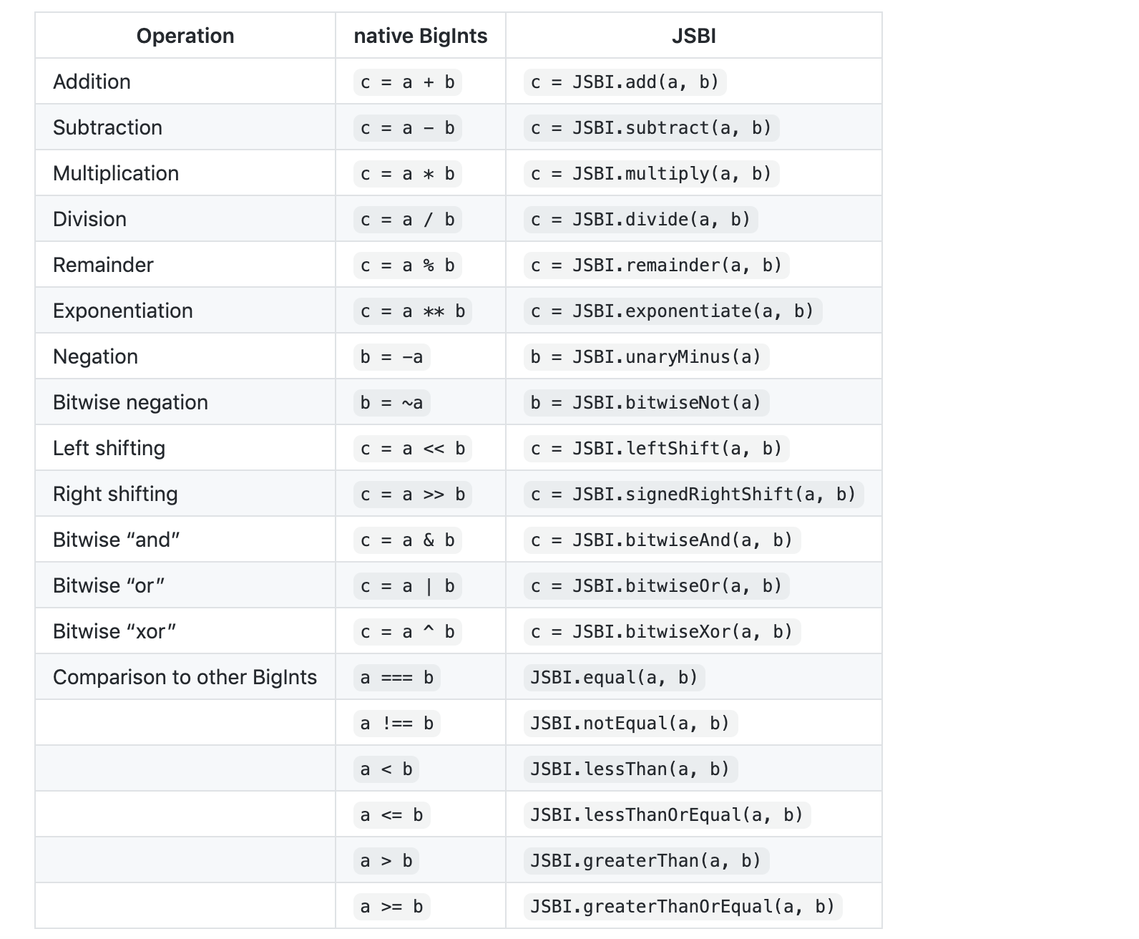
Task: Click the native BigInts column header
Action: pos(421,36)
